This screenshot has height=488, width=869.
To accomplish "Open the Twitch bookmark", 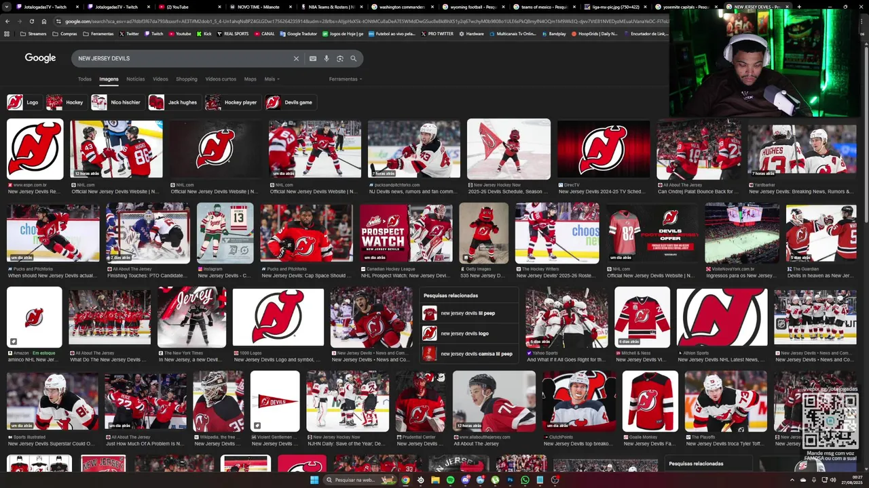I will pos(153,33).
